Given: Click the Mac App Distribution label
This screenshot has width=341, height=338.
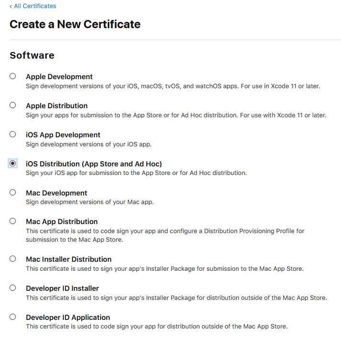Looking at the screenshot, I should (62, 222).
